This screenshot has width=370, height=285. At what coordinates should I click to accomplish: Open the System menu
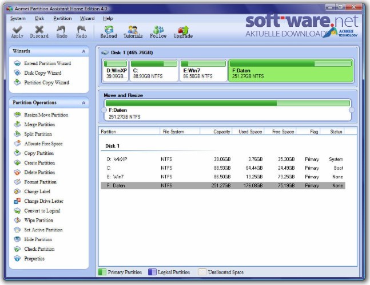(x=18, y=18)
